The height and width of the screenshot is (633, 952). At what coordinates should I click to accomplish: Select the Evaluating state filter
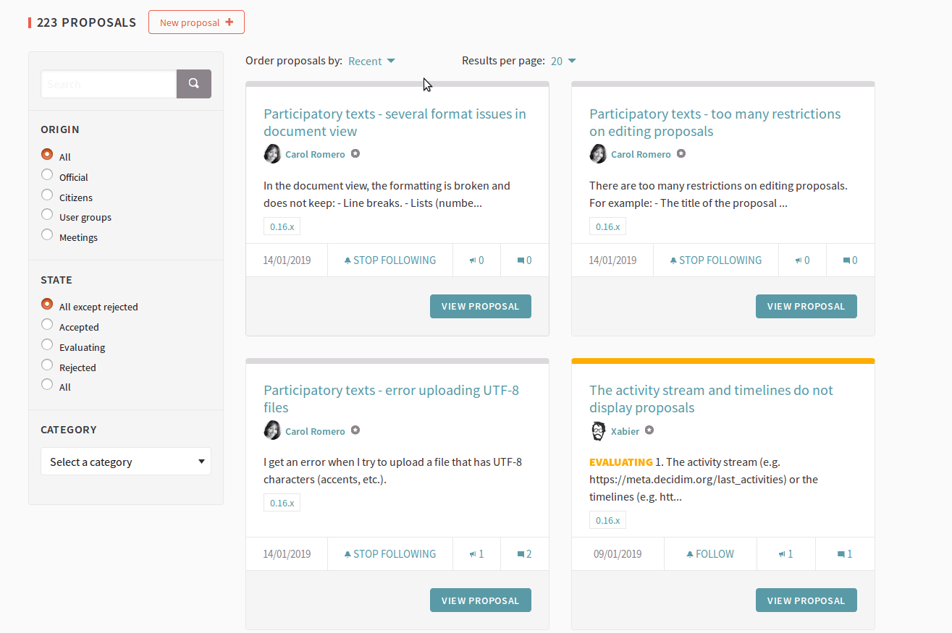click(47, 344)
